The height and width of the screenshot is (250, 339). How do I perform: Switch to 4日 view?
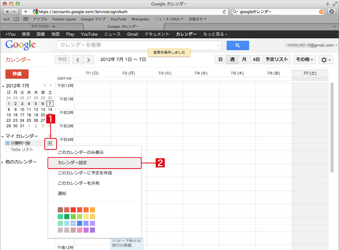click(256, 59)
